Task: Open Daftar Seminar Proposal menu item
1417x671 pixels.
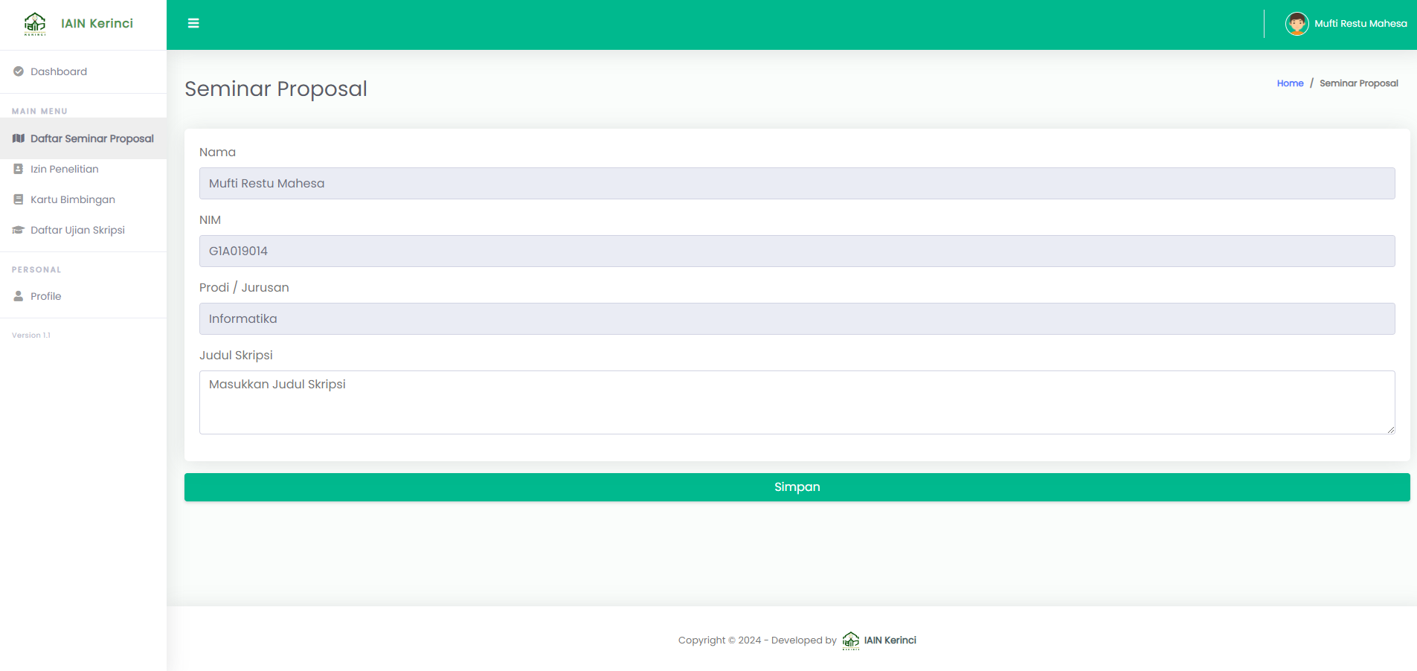Action: 83,138
